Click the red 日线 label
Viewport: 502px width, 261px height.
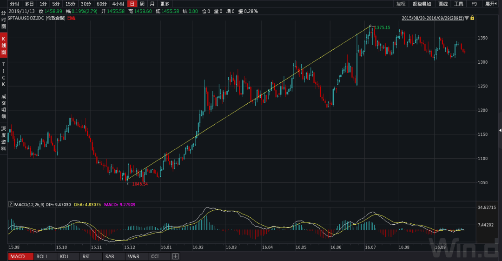pyautogui.click(x=71, y=18)
